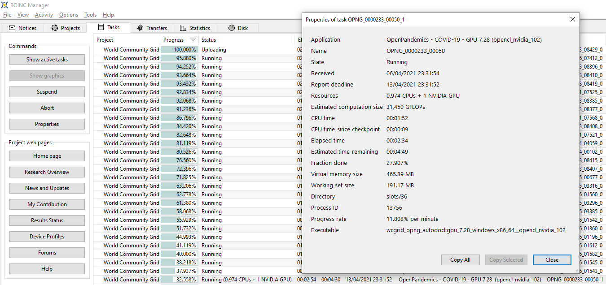Select the task at 76.560% progress
The width and height of the screenshot is (606, 285).
tap(179, 160)
